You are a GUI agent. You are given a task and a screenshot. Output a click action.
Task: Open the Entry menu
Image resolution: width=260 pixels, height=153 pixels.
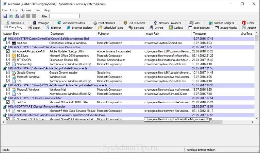(x=13, y=10)
